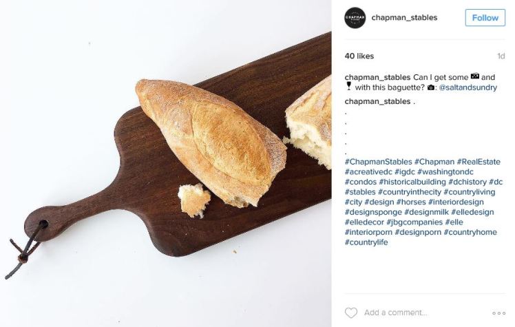Open the #countryinthecity hashtag
Image resolution: width=515 pixels, height=327 pixels.
pos(410,192)
